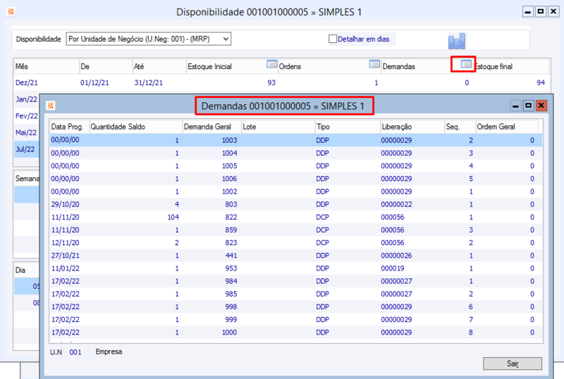This screenshot has height=379, width=564.
Task: Select the Jan/22 month row
Action: point(26,99)
